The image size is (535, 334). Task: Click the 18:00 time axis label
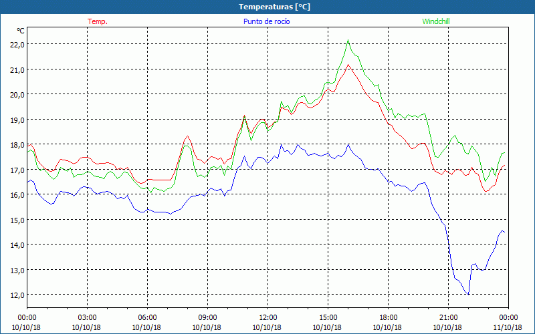tap(388, 318)
